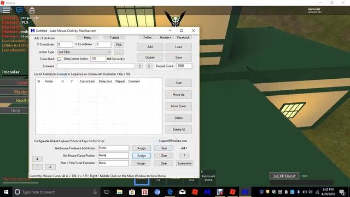Click the gift box taskbar icon

144,192
